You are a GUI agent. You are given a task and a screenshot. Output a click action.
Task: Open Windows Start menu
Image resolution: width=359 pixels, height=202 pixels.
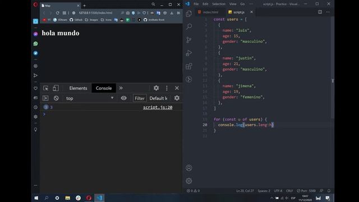click(x=36, y=198)
